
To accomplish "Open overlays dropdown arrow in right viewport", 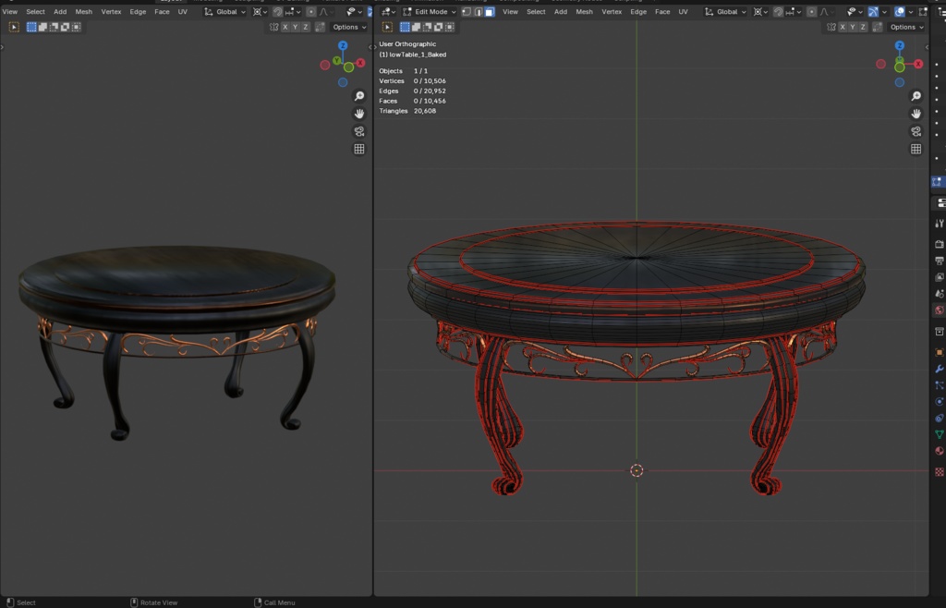I will 910,11.
